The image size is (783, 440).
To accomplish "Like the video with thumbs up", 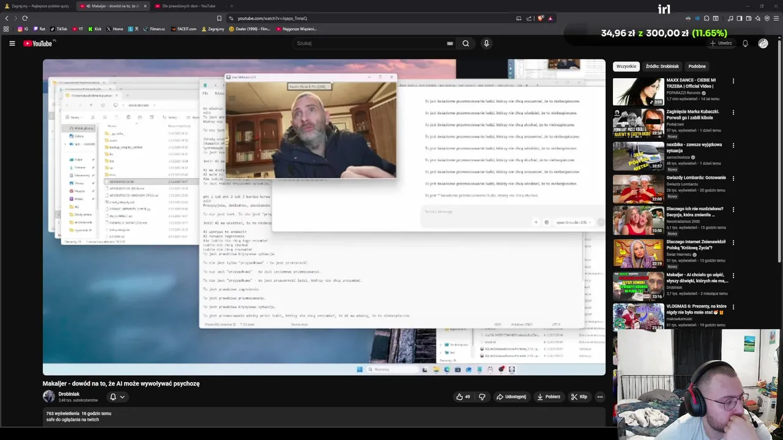I will 463,397.
